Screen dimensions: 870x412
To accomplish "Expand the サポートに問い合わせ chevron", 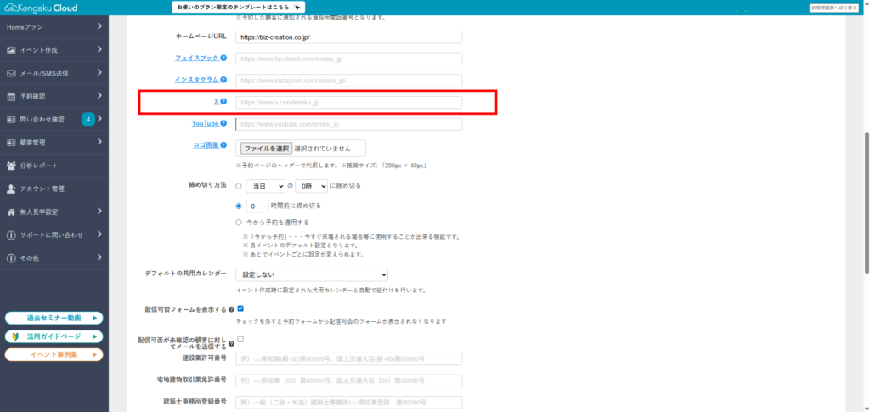I will 99,234.
